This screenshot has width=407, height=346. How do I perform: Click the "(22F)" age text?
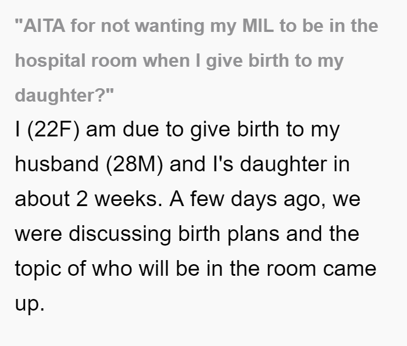click(x=53, y=129)
